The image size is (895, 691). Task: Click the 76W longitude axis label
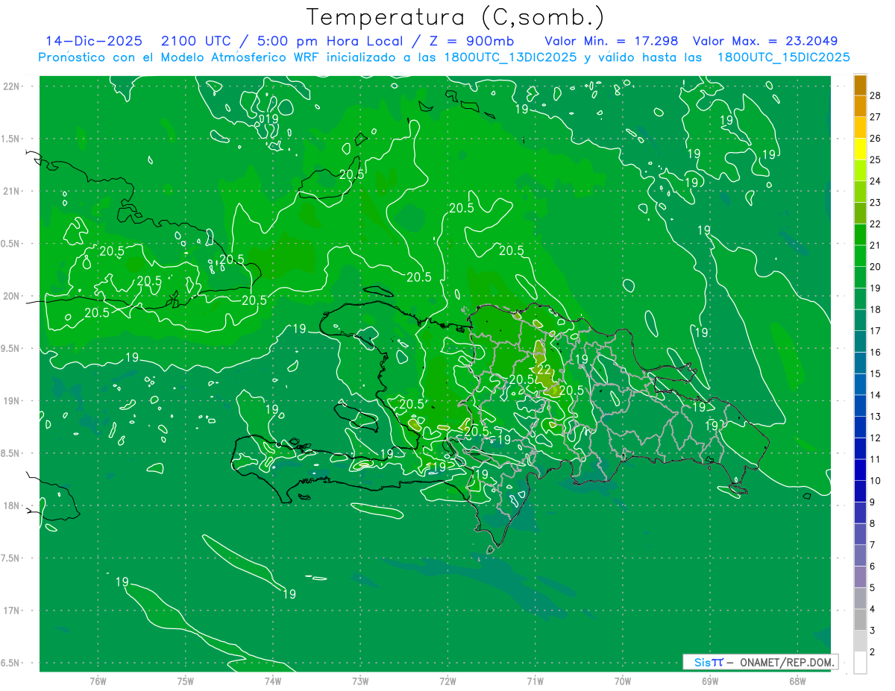click(98, 681)
